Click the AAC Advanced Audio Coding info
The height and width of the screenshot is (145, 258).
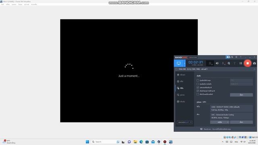coord(231,116)
